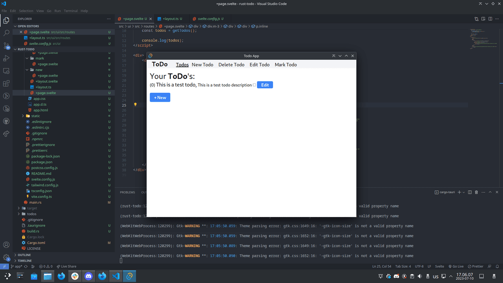
Task: Open the Search view in activity bar
Action: tap(6, 33)
